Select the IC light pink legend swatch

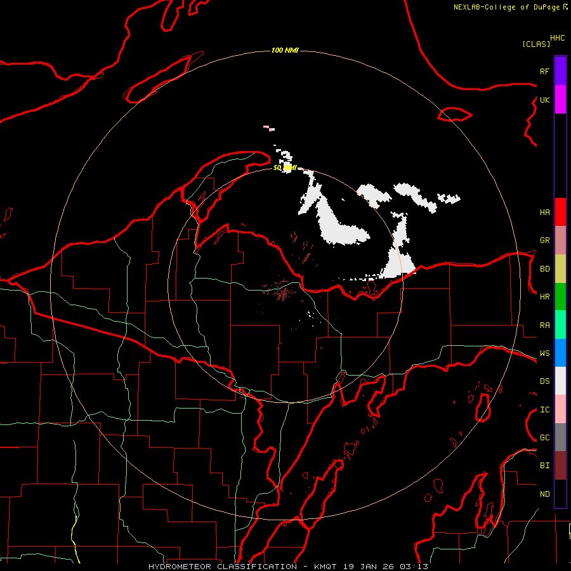coord(560,409)
